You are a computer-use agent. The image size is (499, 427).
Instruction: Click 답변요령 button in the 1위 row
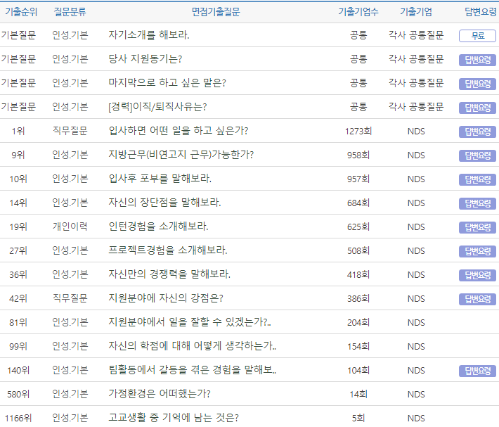[477, 132]
